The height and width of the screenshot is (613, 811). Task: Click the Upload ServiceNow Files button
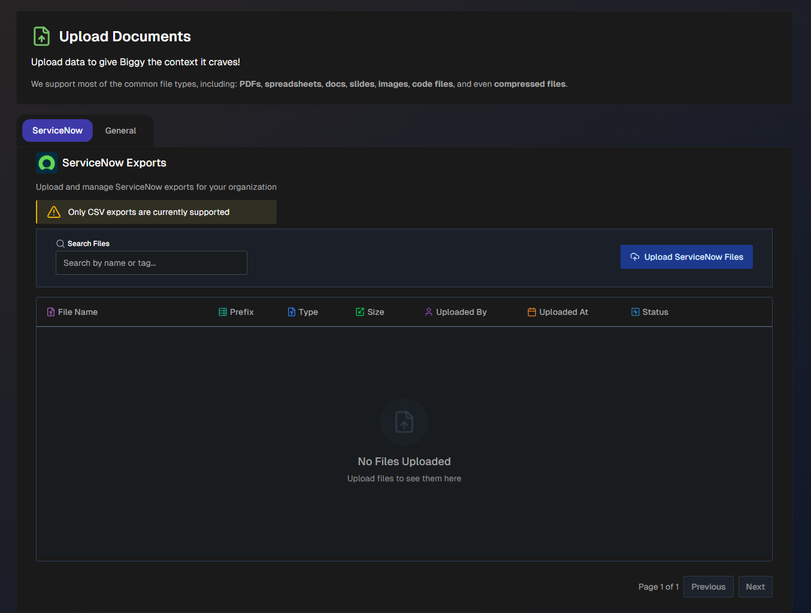point(686,256)
